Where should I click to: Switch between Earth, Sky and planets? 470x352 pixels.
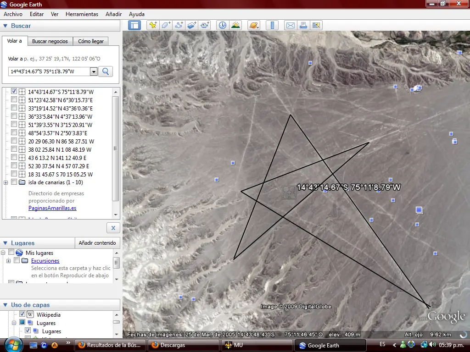point(253,26)
